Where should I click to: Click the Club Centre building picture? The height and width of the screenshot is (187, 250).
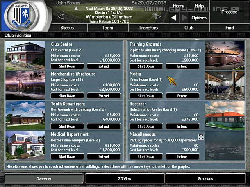(25, 55)
